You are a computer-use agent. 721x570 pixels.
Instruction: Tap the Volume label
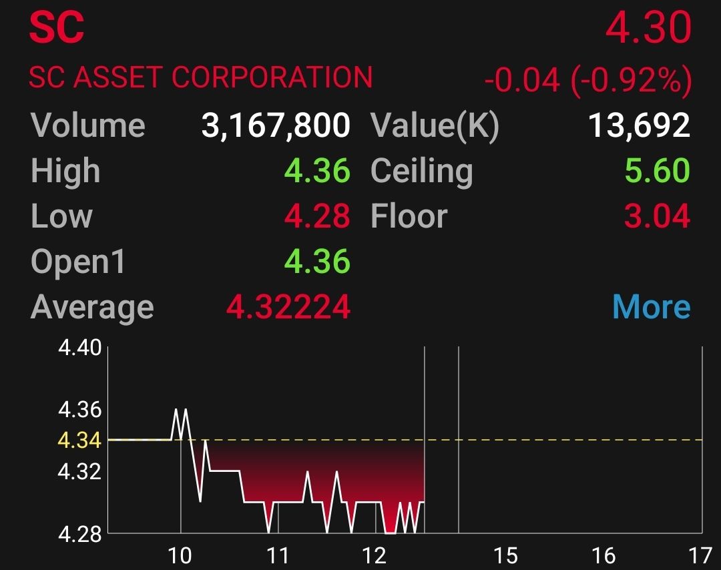coord(88,125)
